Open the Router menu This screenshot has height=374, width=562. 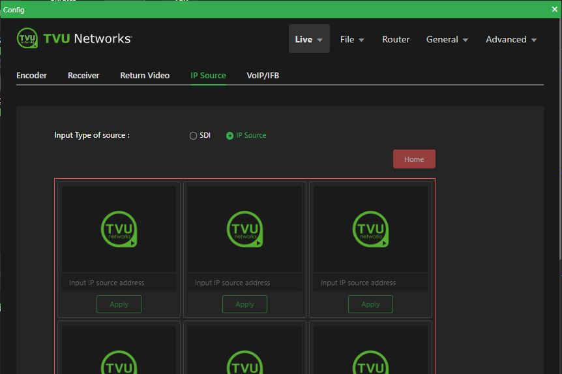(x=396, y=39)
